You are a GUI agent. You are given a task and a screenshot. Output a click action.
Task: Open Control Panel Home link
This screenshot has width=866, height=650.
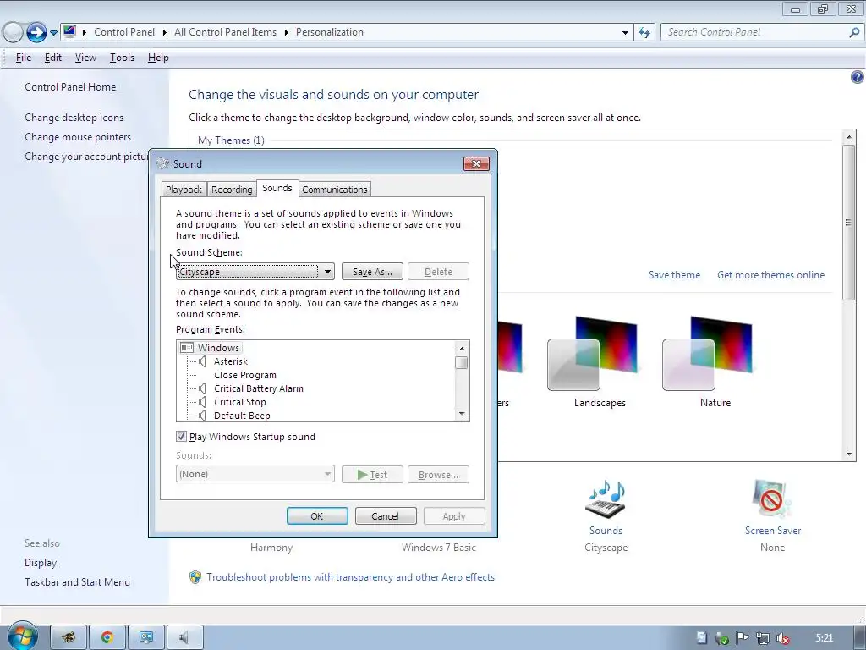70,87
